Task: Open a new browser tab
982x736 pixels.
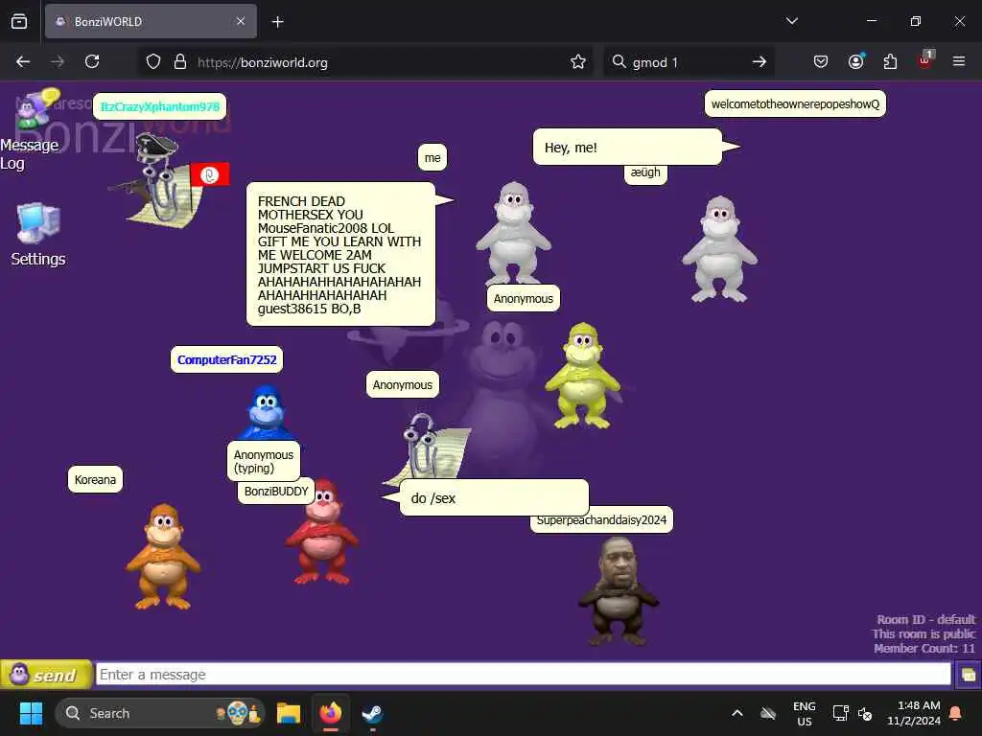Action: [277, 22]
